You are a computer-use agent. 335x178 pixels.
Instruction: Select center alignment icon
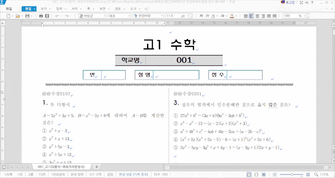click(257, 16)
